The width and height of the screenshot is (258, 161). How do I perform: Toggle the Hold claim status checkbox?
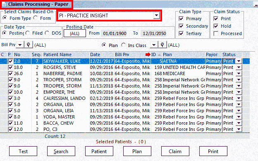point(216,26)
